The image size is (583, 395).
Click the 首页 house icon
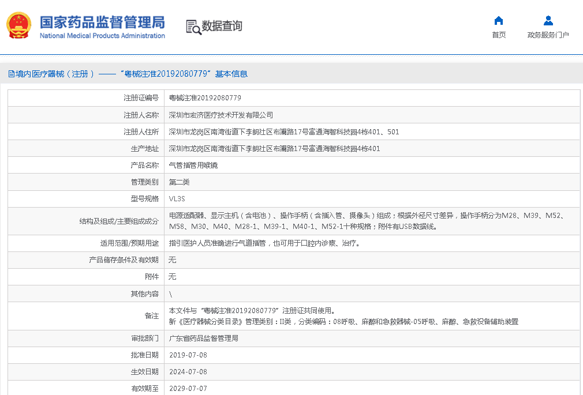coord(499,21)
